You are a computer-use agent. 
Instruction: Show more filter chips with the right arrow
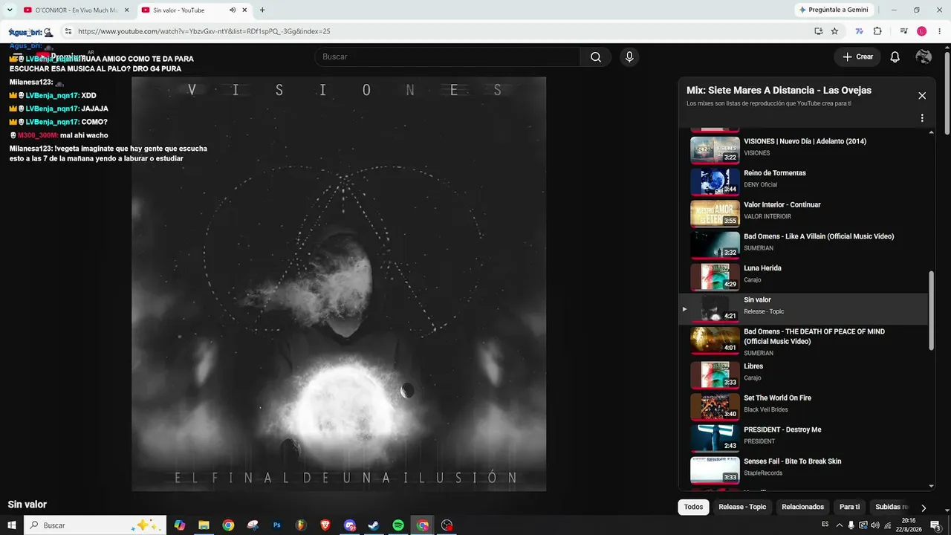point(924,508)
